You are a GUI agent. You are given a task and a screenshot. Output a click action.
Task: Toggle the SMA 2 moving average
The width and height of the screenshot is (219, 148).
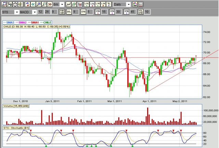click(112, 12)
